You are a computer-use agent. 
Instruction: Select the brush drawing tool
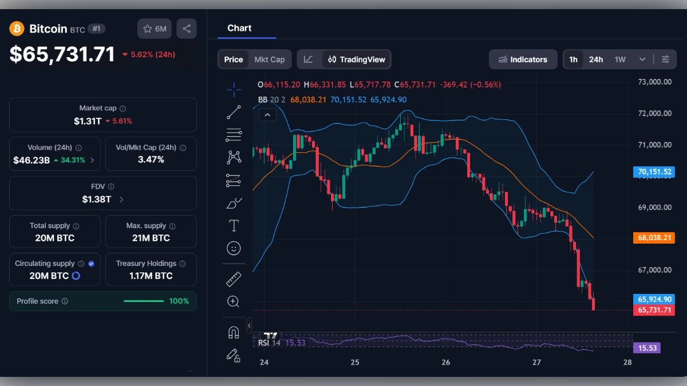234,202
